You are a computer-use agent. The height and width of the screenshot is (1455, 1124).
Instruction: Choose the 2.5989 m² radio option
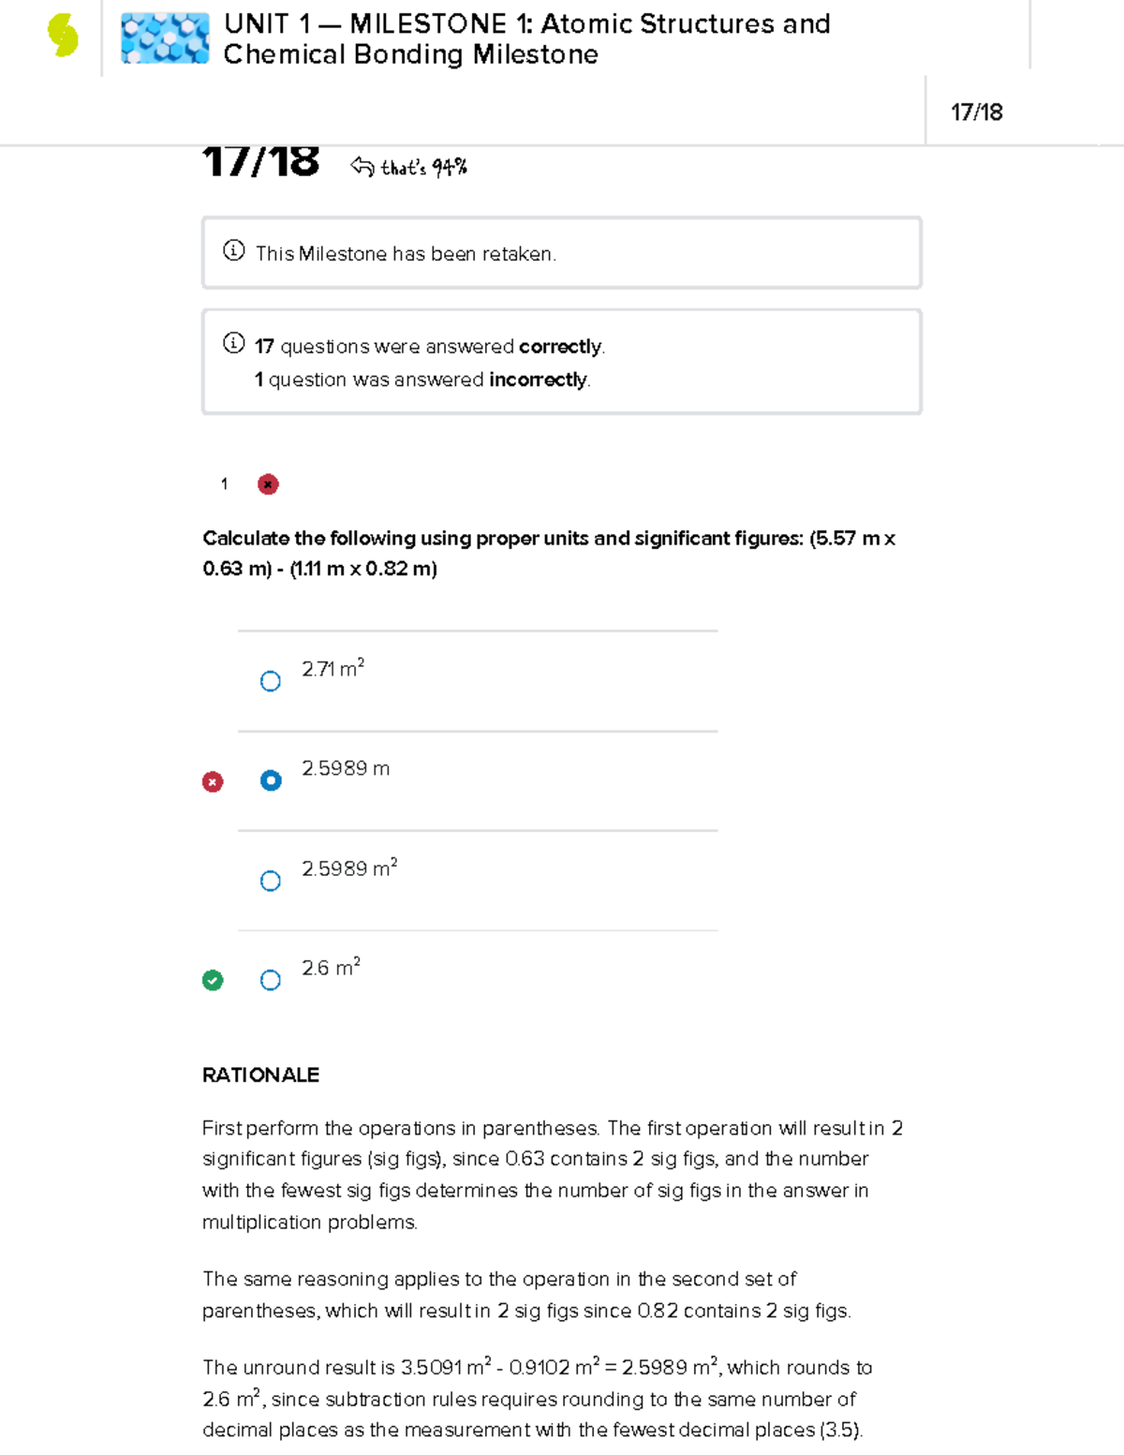[271, 881]
